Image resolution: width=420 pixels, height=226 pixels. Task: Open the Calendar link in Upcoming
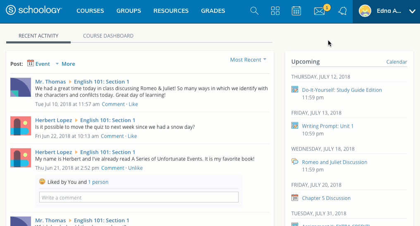tap(396, 62)
